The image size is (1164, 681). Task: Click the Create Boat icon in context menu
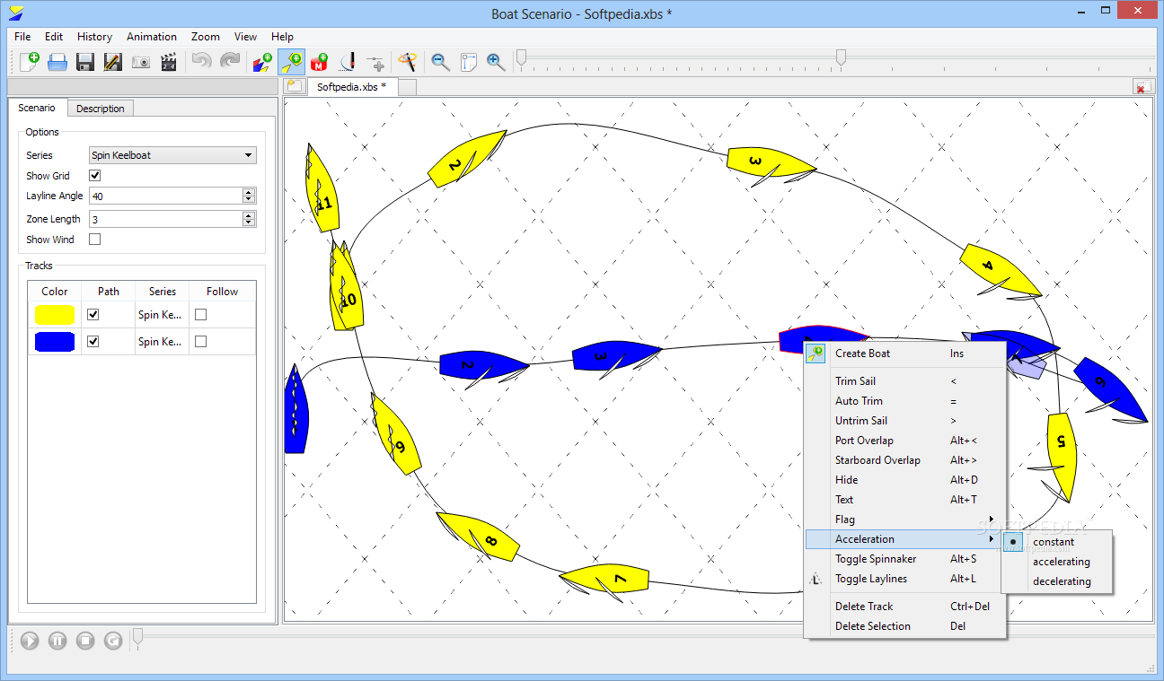click(816, 354)
